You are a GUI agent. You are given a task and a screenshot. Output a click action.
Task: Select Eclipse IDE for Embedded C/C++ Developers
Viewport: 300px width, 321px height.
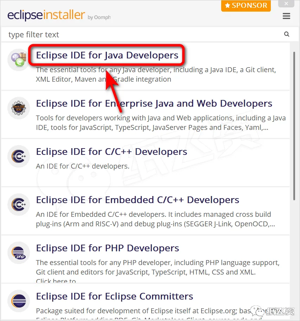click(138, 200)
